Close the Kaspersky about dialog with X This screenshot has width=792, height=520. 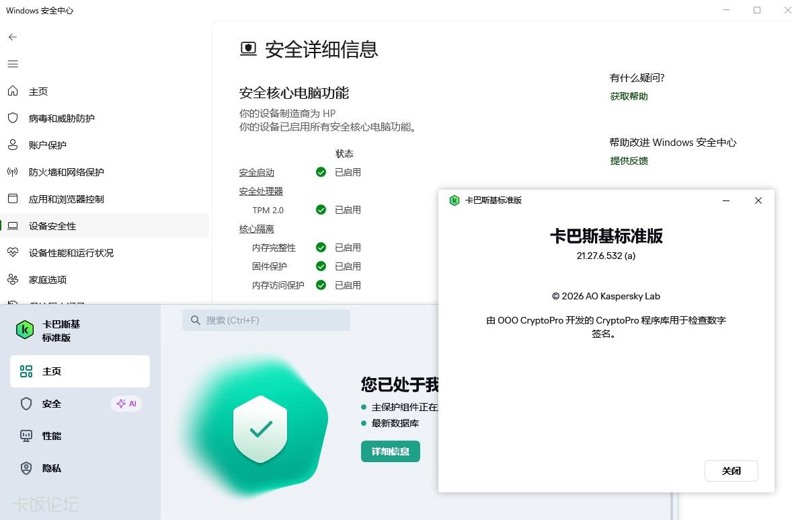coord(758,200)
